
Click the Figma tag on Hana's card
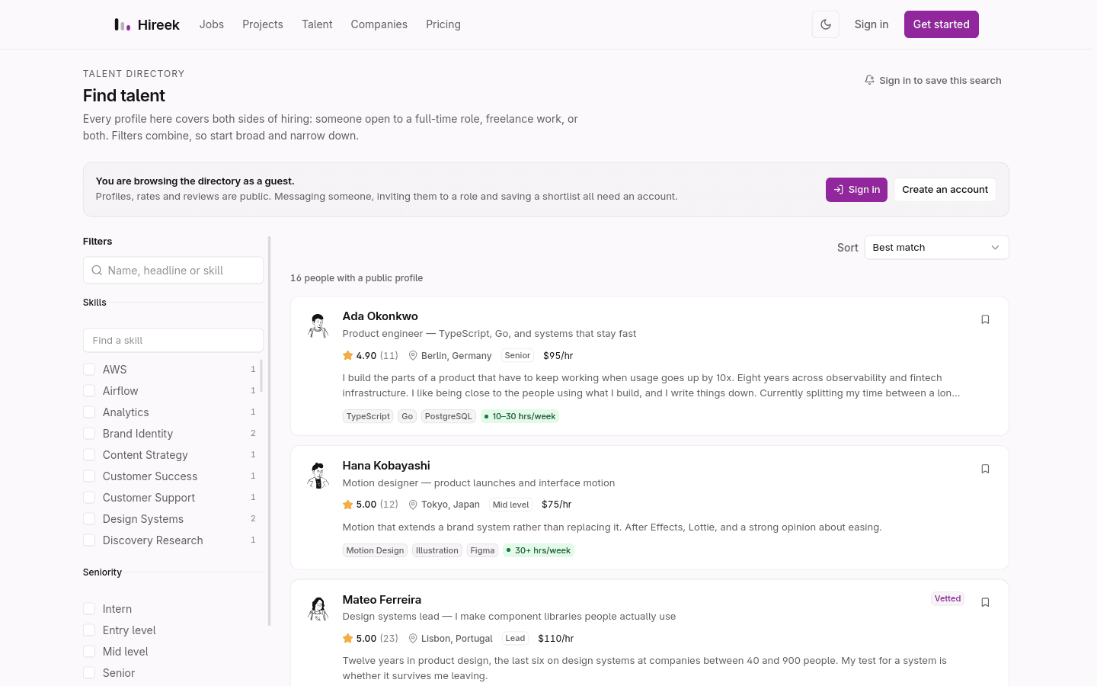[482, 550]
